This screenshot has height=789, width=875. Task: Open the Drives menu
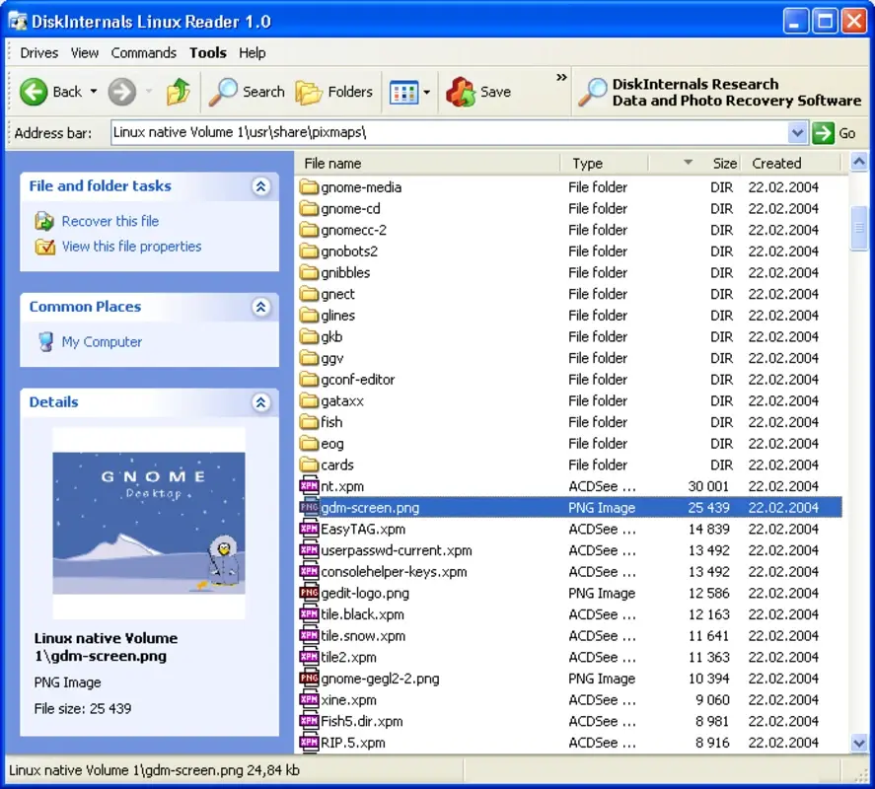point(38,52)
